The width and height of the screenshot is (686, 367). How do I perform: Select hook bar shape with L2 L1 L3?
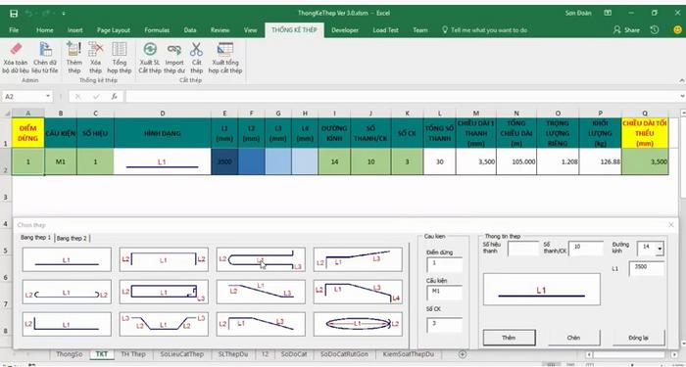261,259
